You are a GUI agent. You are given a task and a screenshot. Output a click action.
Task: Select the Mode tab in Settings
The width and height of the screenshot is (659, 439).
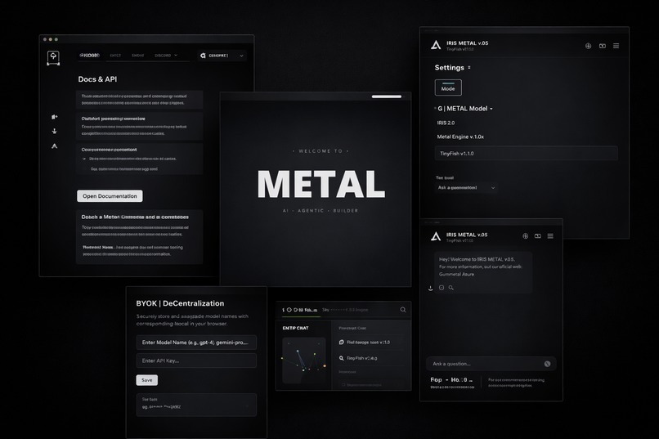point(448,87)
